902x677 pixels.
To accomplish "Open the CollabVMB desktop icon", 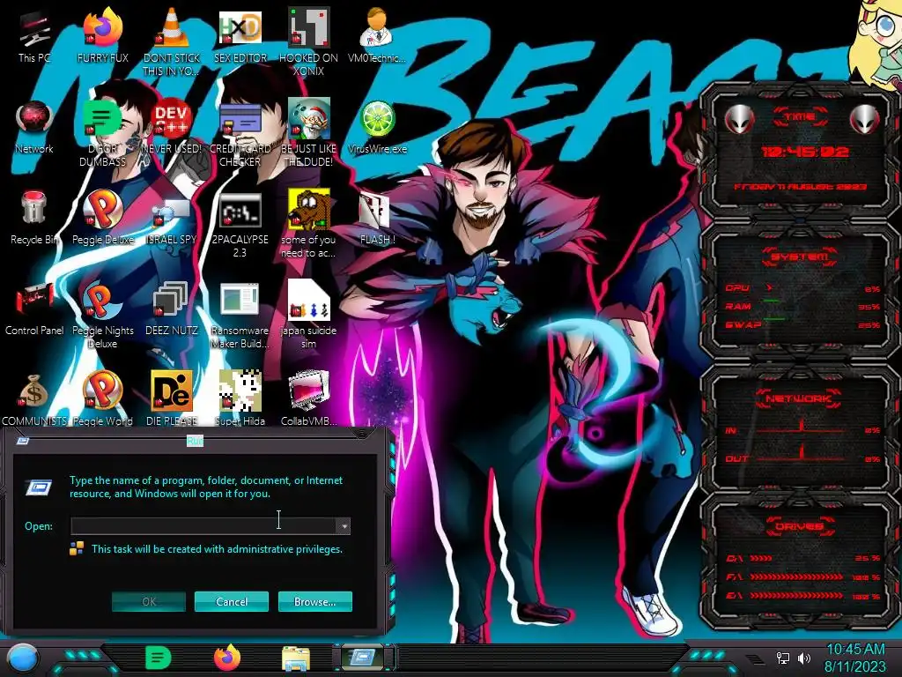I will [308, 399].
